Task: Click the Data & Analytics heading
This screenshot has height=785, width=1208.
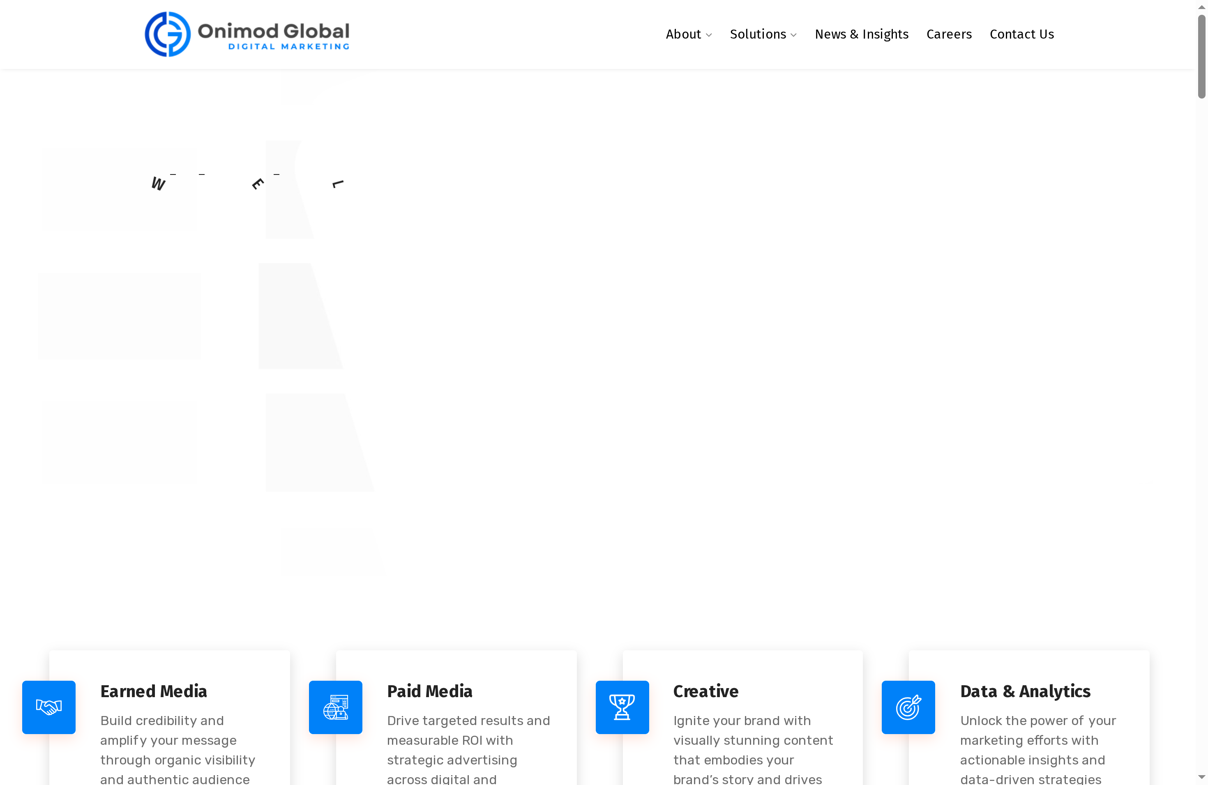Action: pyautogui.click(x=1025, y=691)
